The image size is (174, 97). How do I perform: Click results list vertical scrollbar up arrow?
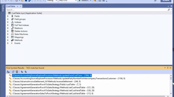171,75
